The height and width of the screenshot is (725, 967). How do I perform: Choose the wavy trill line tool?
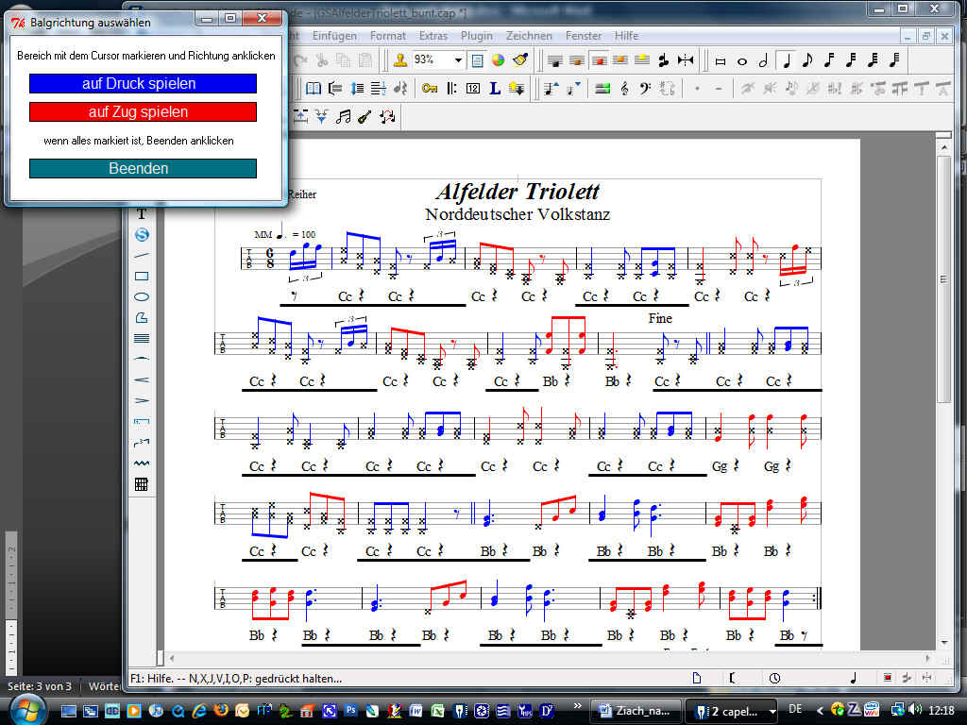pyautogui.click(x=142, y=464)
